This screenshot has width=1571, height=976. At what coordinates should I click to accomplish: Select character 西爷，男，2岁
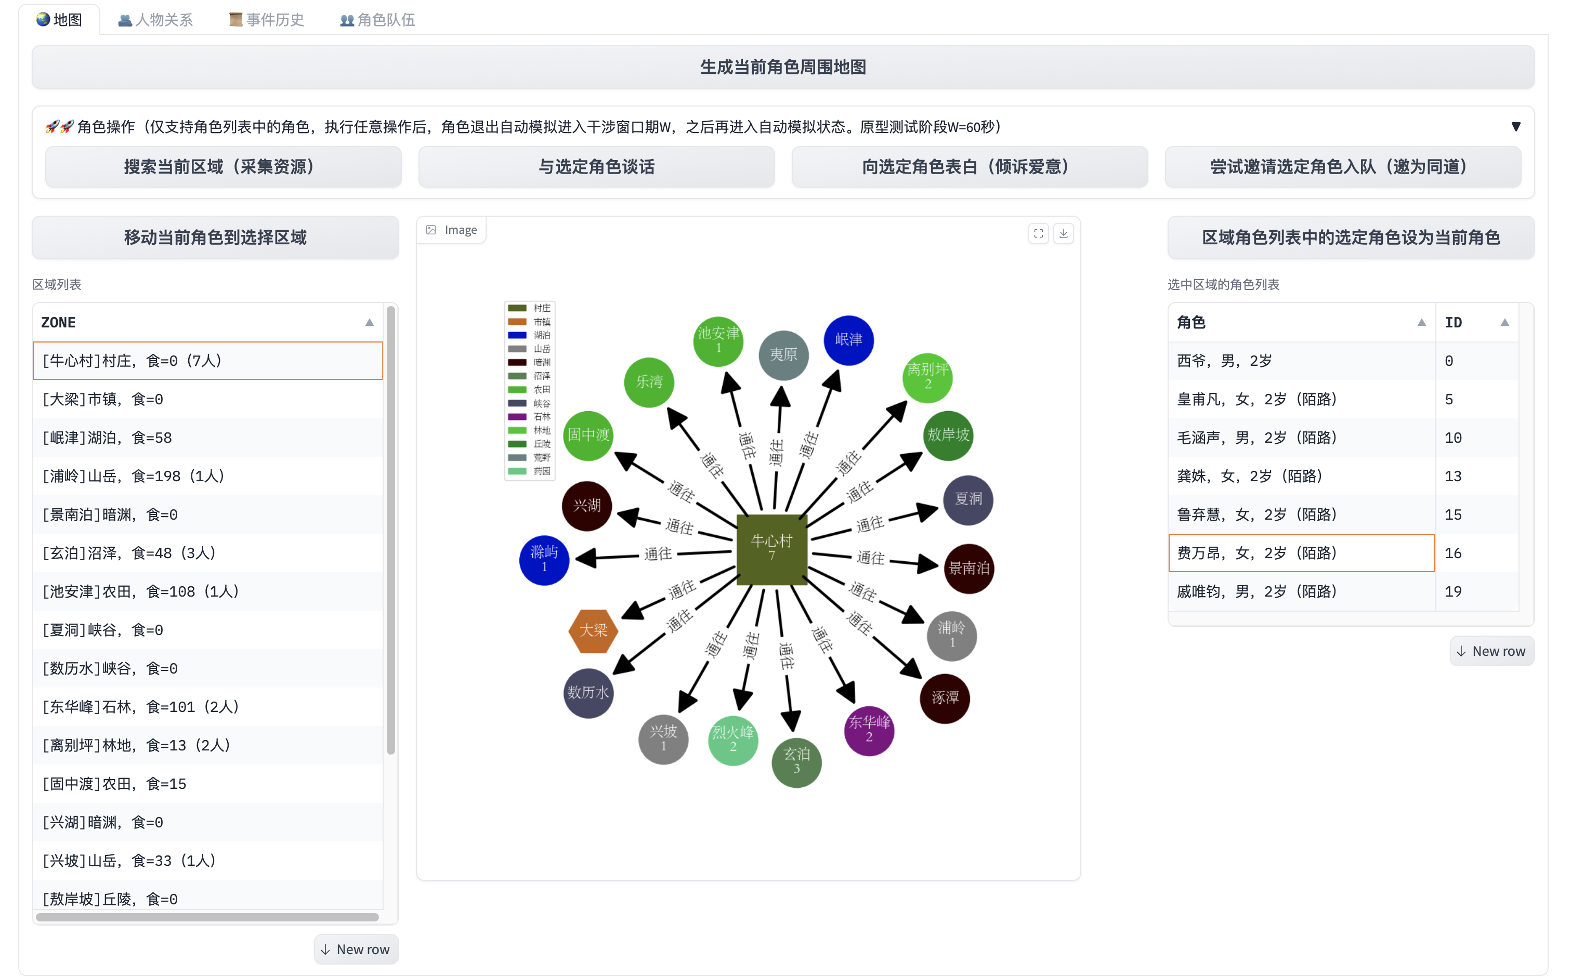pyautogui.click(x=1302, y=361)
